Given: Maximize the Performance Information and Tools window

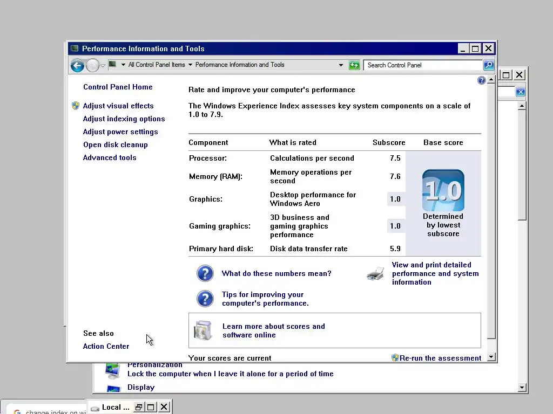Looking at the screenshot, I should pyautogui.click(x=475, y=49).
